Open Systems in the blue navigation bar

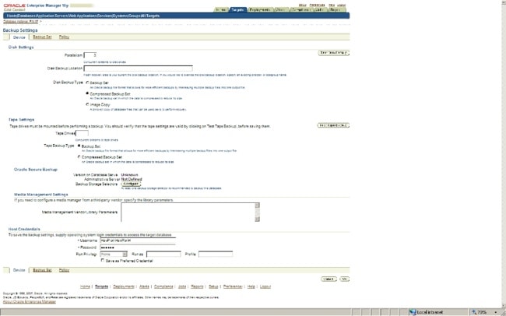(120, 16)
